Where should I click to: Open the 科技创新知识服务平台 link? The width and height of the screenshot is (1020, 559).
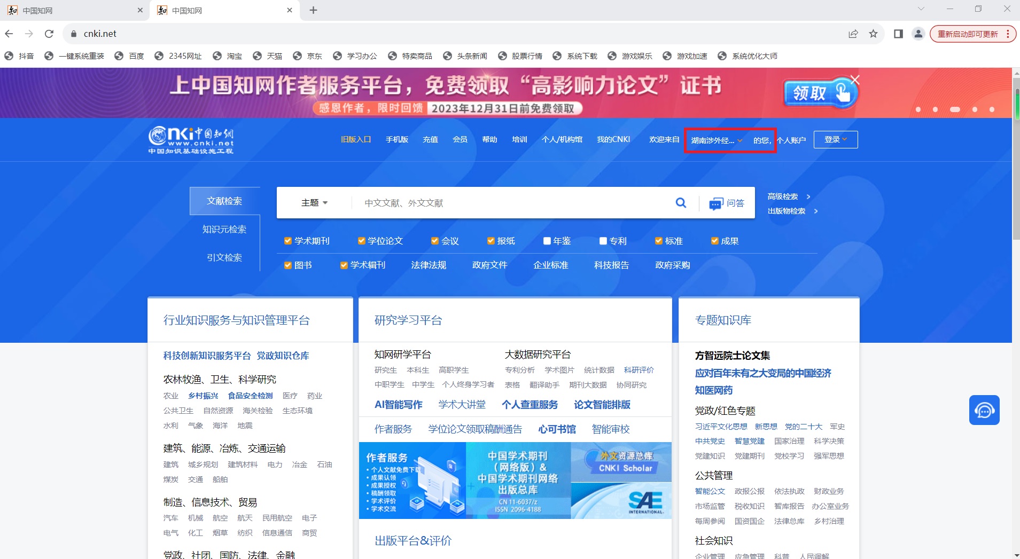[207, 356]
